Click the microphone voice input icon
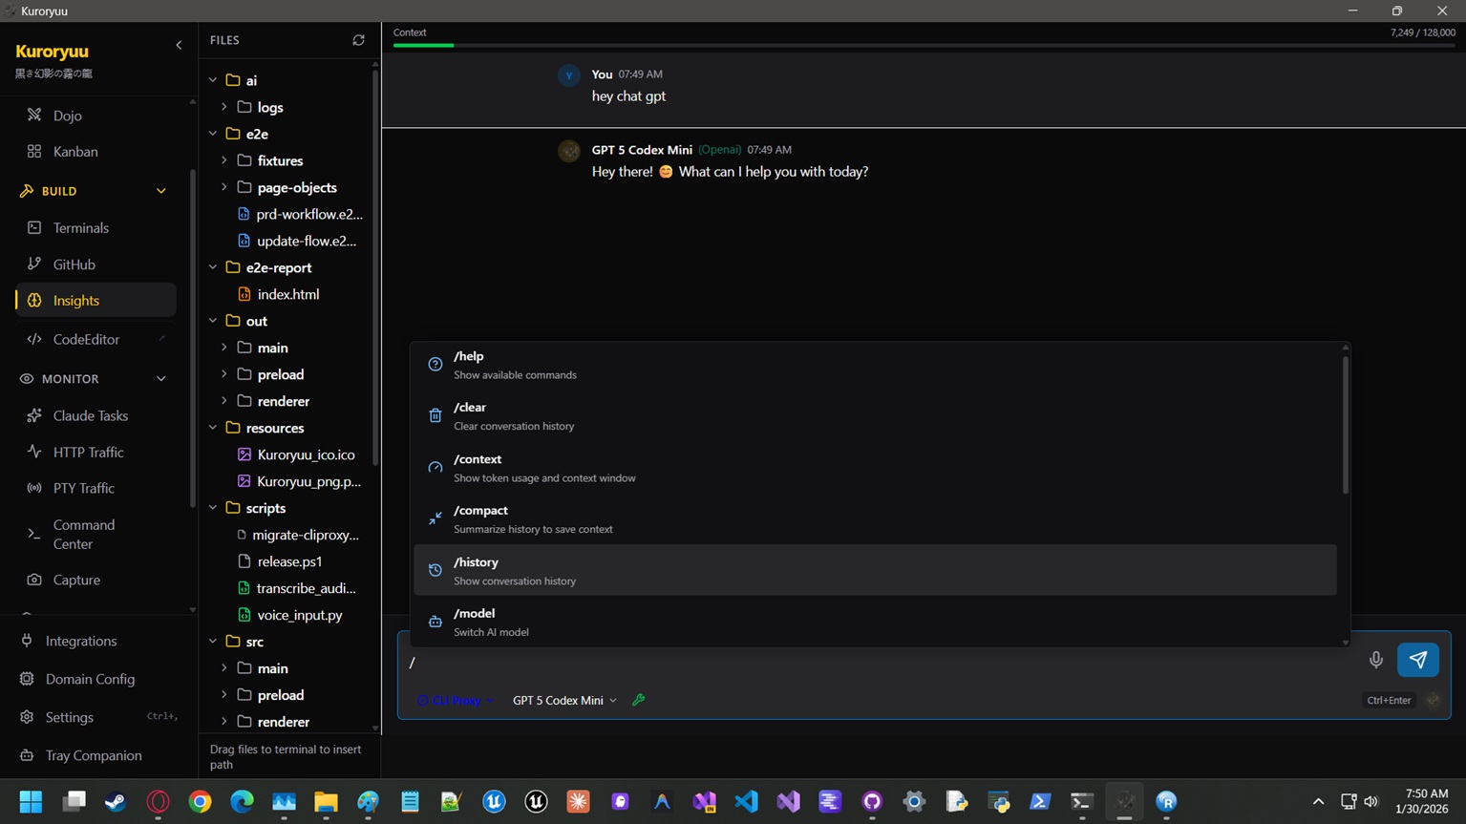Screen dimensions: 1466x824 pyautogui.click(x=1375, y=660)
